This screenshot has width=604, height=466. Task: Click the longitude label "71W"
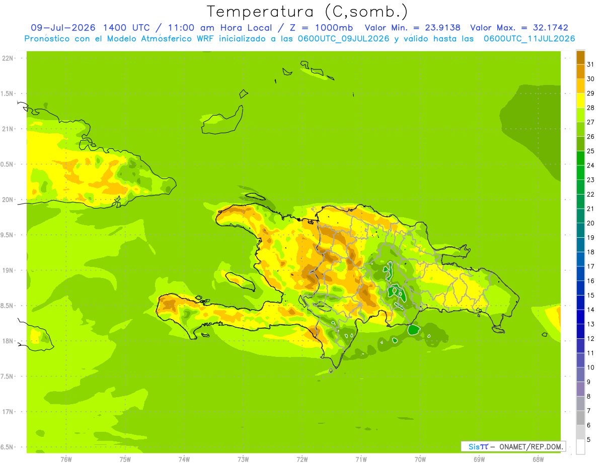point(361,459)
